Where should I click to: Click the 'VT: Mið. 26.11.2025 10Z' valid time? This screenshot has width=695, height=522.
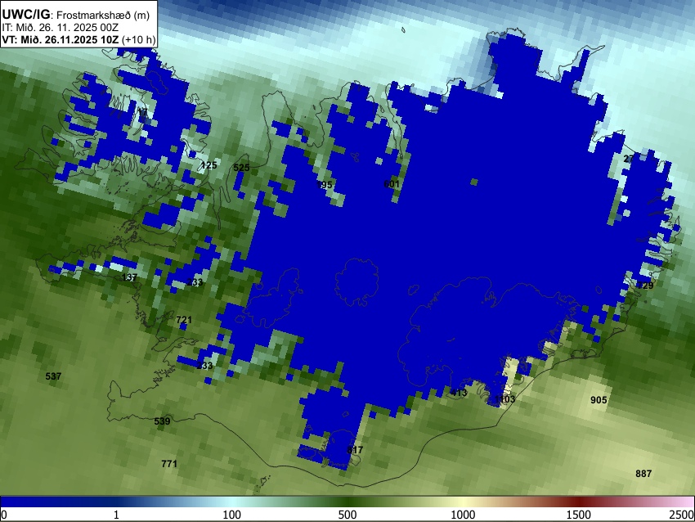coord(61,39)
